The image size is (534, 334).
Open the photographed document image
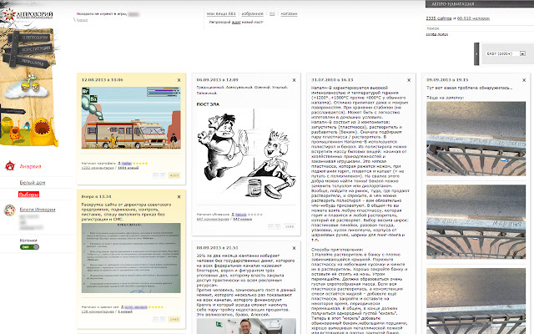coord(131,258)
